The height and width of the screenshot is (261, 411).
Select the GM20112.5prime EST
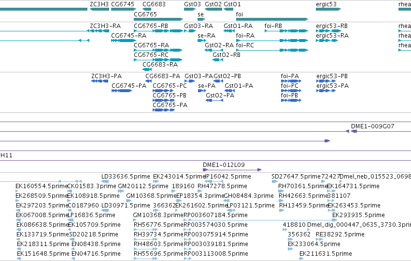[121, 191]
